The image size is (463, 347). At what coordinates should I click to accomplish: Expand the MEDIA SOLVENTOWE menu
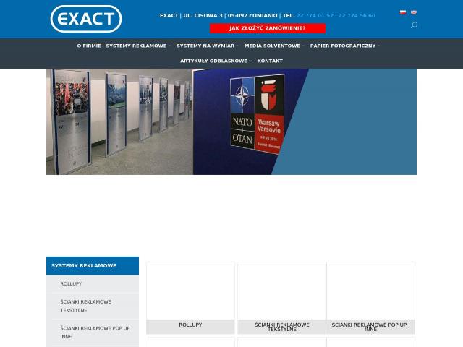(x=273, y=46)
